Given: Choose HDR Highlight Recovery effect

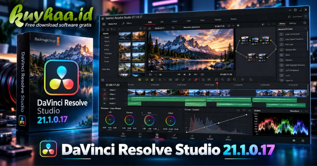Looking at the screenshot, I should tap(293, 65).
